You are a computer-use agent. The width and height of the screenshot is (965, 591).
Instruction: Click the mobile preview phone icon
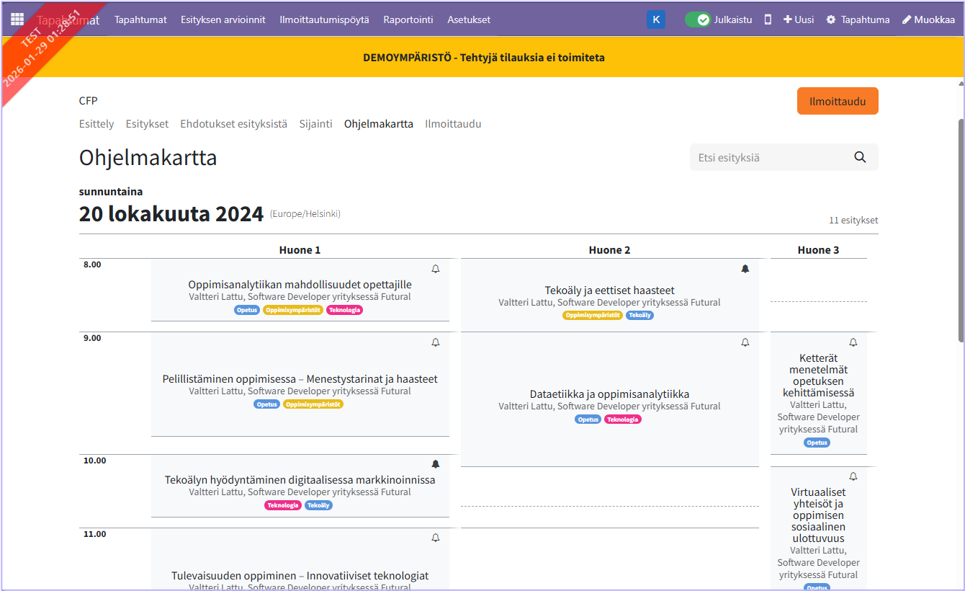coord(768,19)
